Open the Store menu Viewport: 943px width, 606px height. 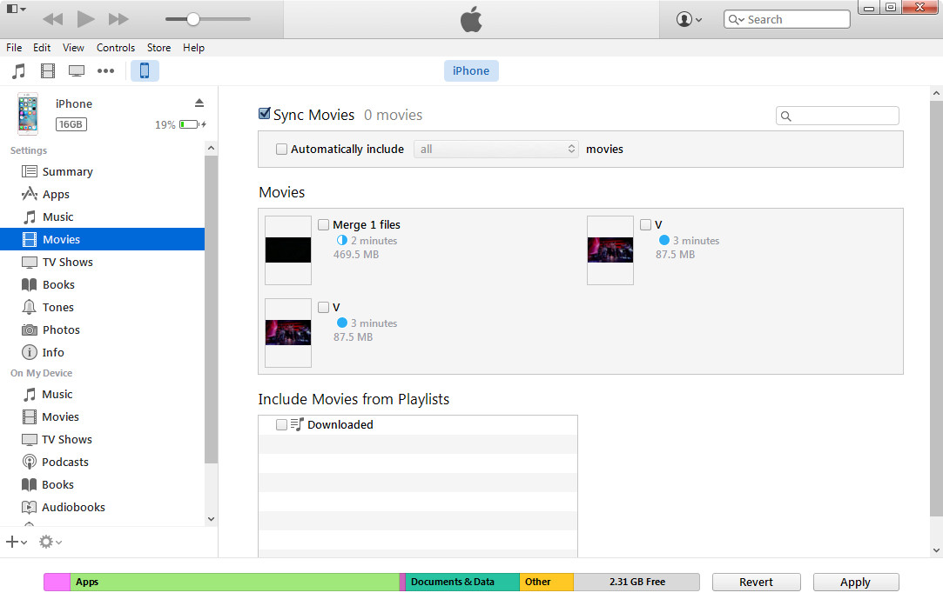tap(158, 48)
